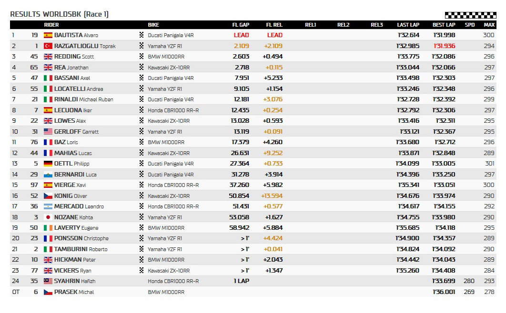Click the USA flag next to Gerloff
This screenshot has width=506, height=313.
[48, 132]
